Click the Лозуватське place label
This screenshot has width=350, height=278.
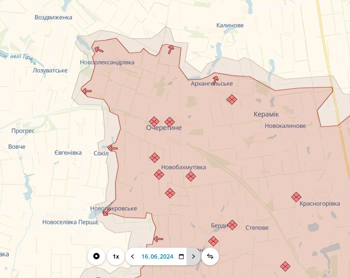tap(50, 70)
